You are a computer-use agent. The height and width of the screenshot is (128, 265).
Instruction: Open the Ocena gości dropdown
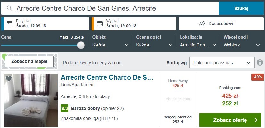click(x=154, y=45)
